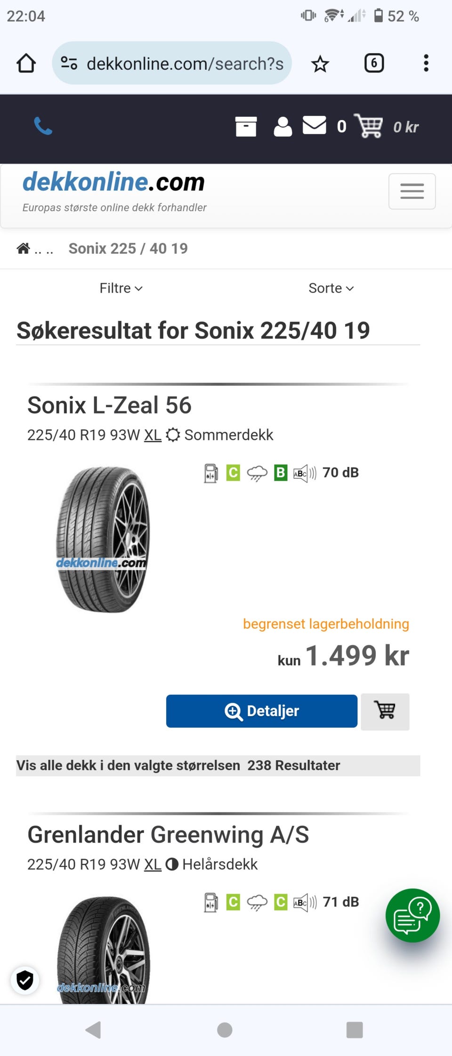Viewport: 452px width, 1056px height.
Task: Tap the breadcrumb home icon
Action: pos(23,248)
